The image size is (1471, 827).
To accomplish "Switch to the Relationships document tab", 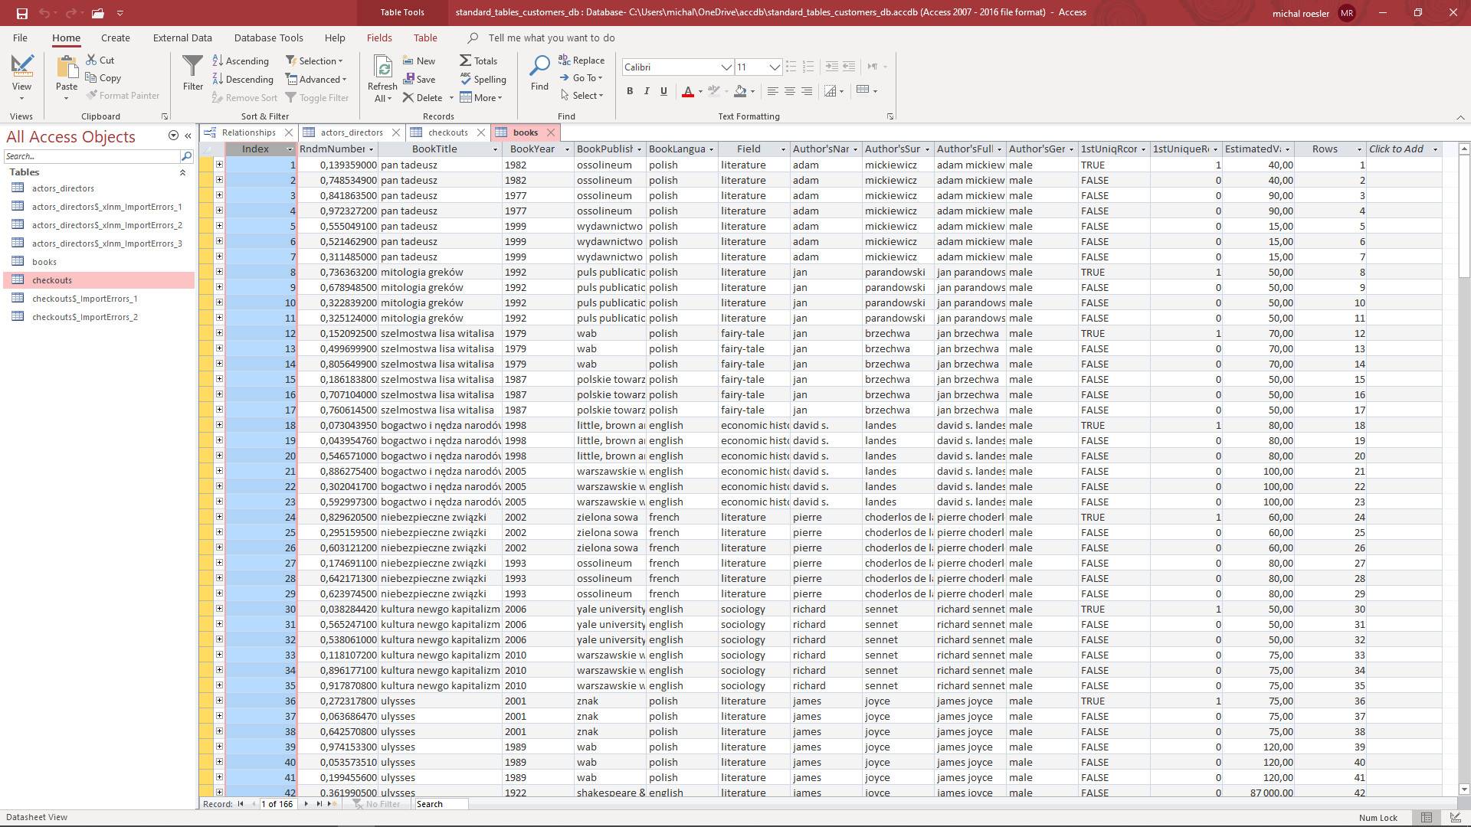I will (248, 132).
